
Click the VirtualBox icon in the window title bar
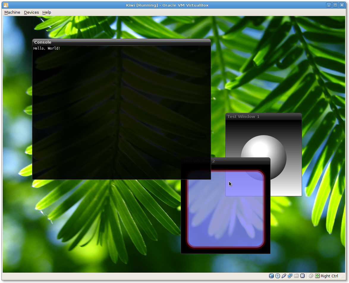point(6,5)
